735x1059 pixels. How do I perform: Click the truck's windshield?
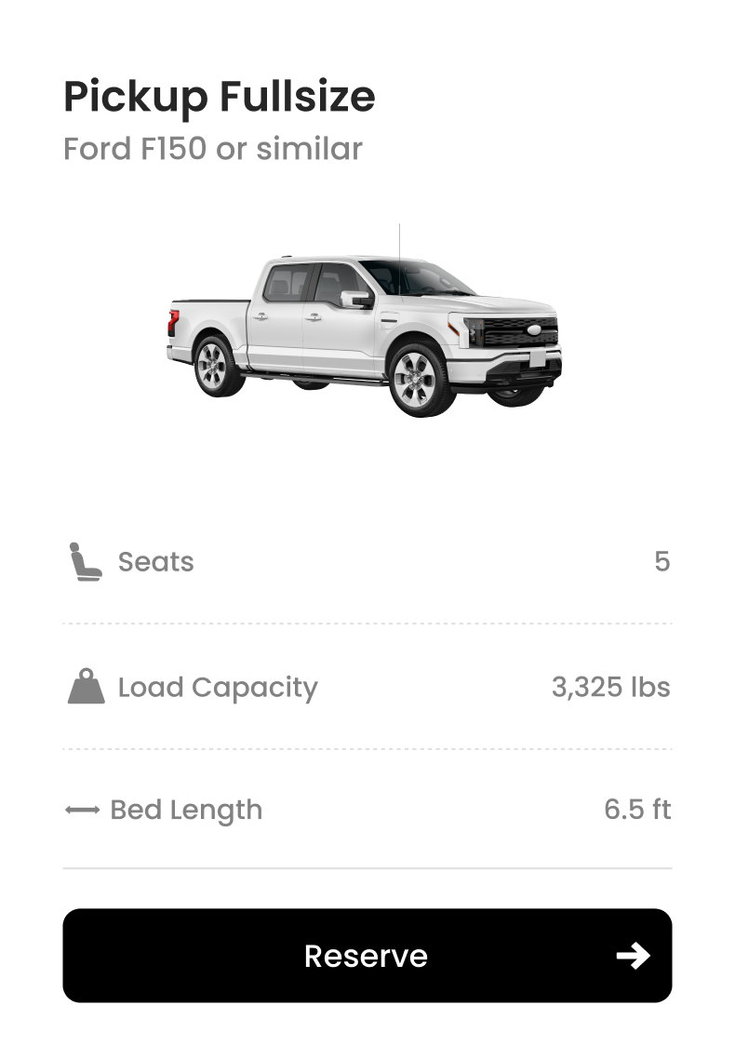419,278
